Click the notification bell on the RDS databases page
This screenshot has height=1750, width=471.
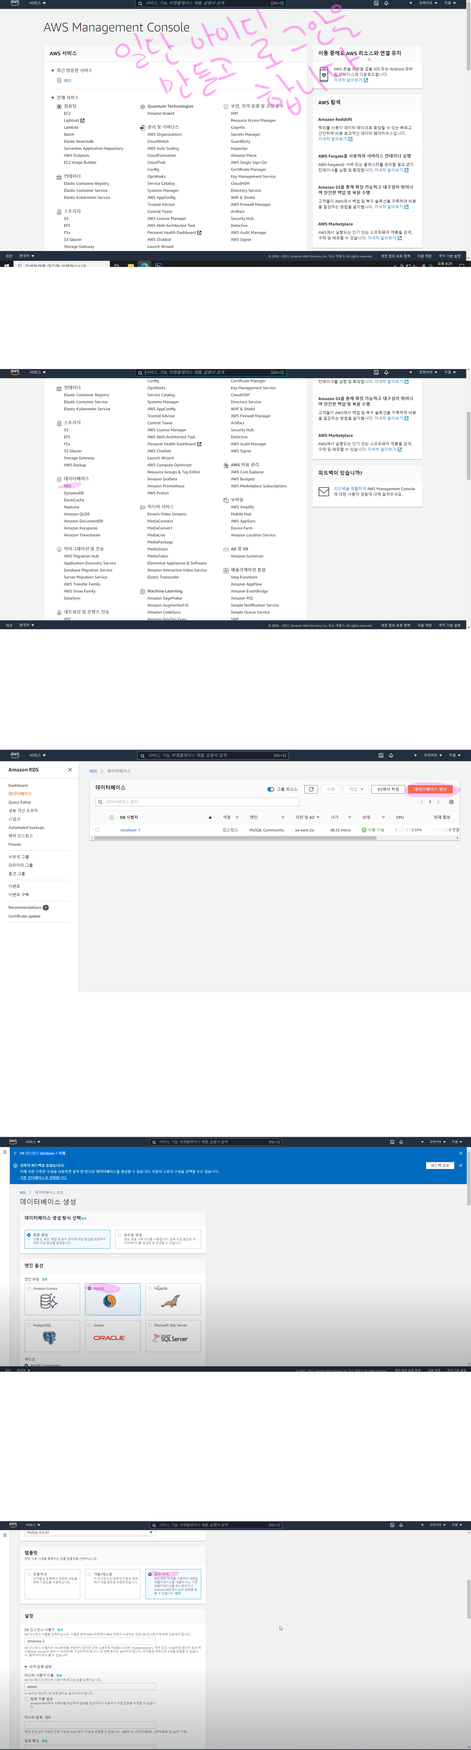(391, 755)
